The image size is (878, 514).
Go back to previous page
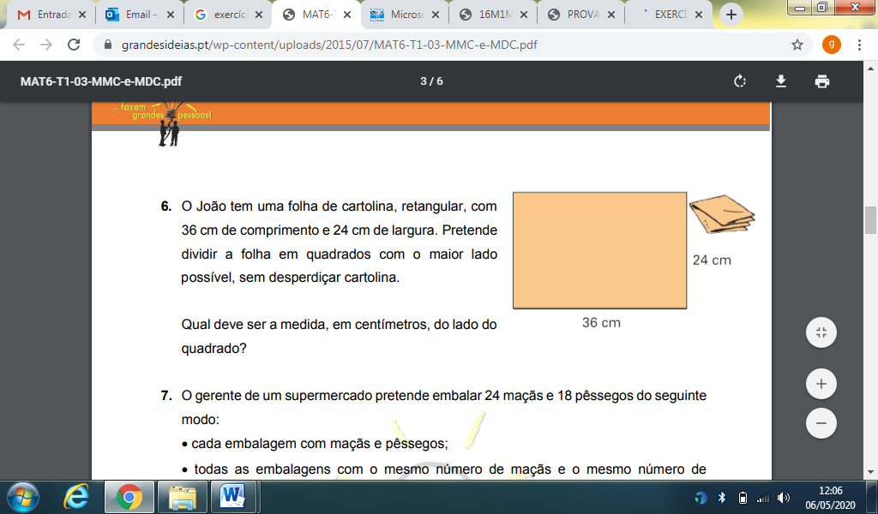[x=19, y=45]
